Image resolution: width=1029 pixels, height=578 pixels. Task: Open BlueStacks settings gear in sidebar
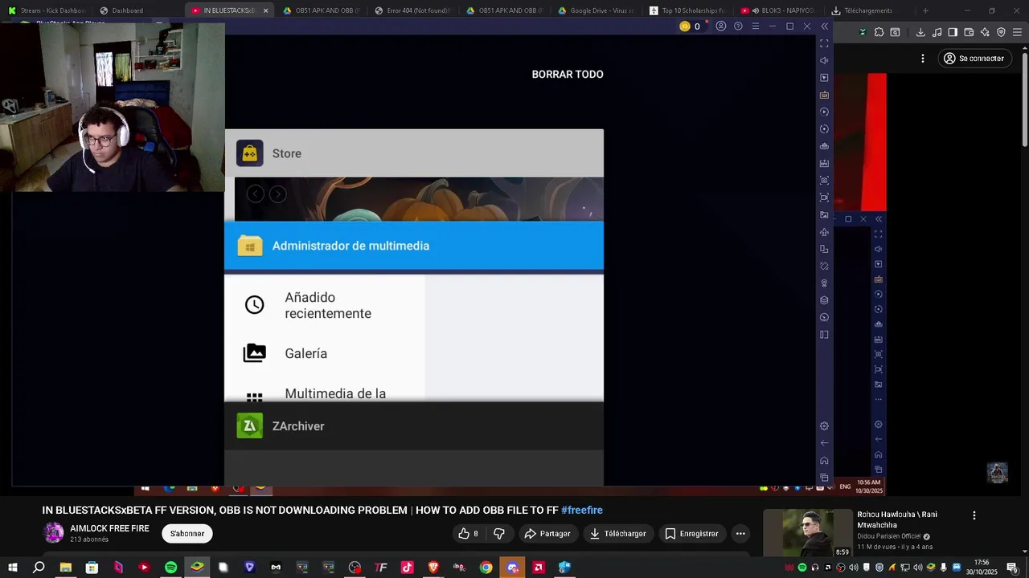(x=824, y=426)
